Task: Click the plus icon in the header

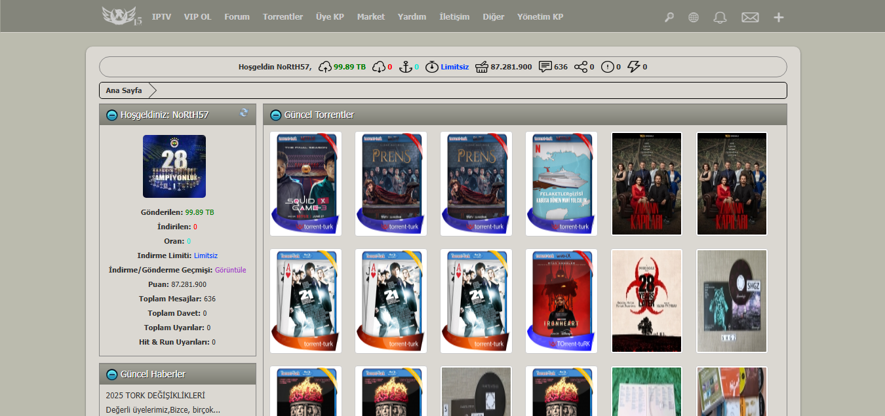Action: (779, 17)
